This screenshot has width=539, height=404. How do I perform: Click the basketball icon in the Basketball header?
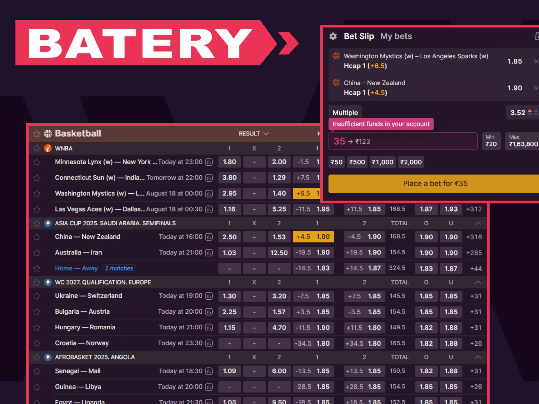point(48,134)
